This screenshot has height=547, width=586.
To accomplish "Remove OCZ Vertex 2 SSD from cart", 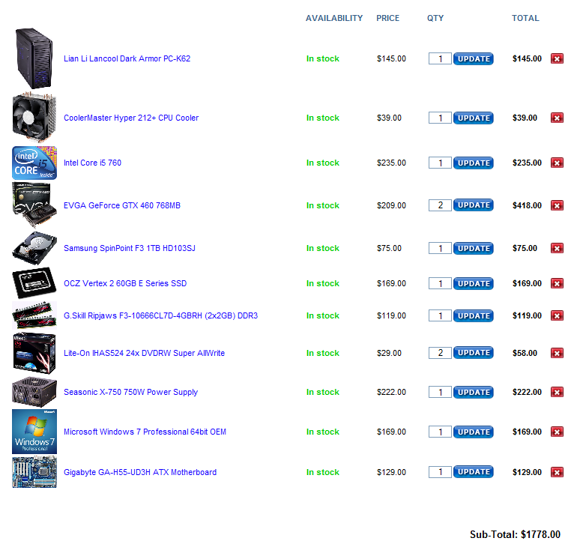I will (557, 283).
